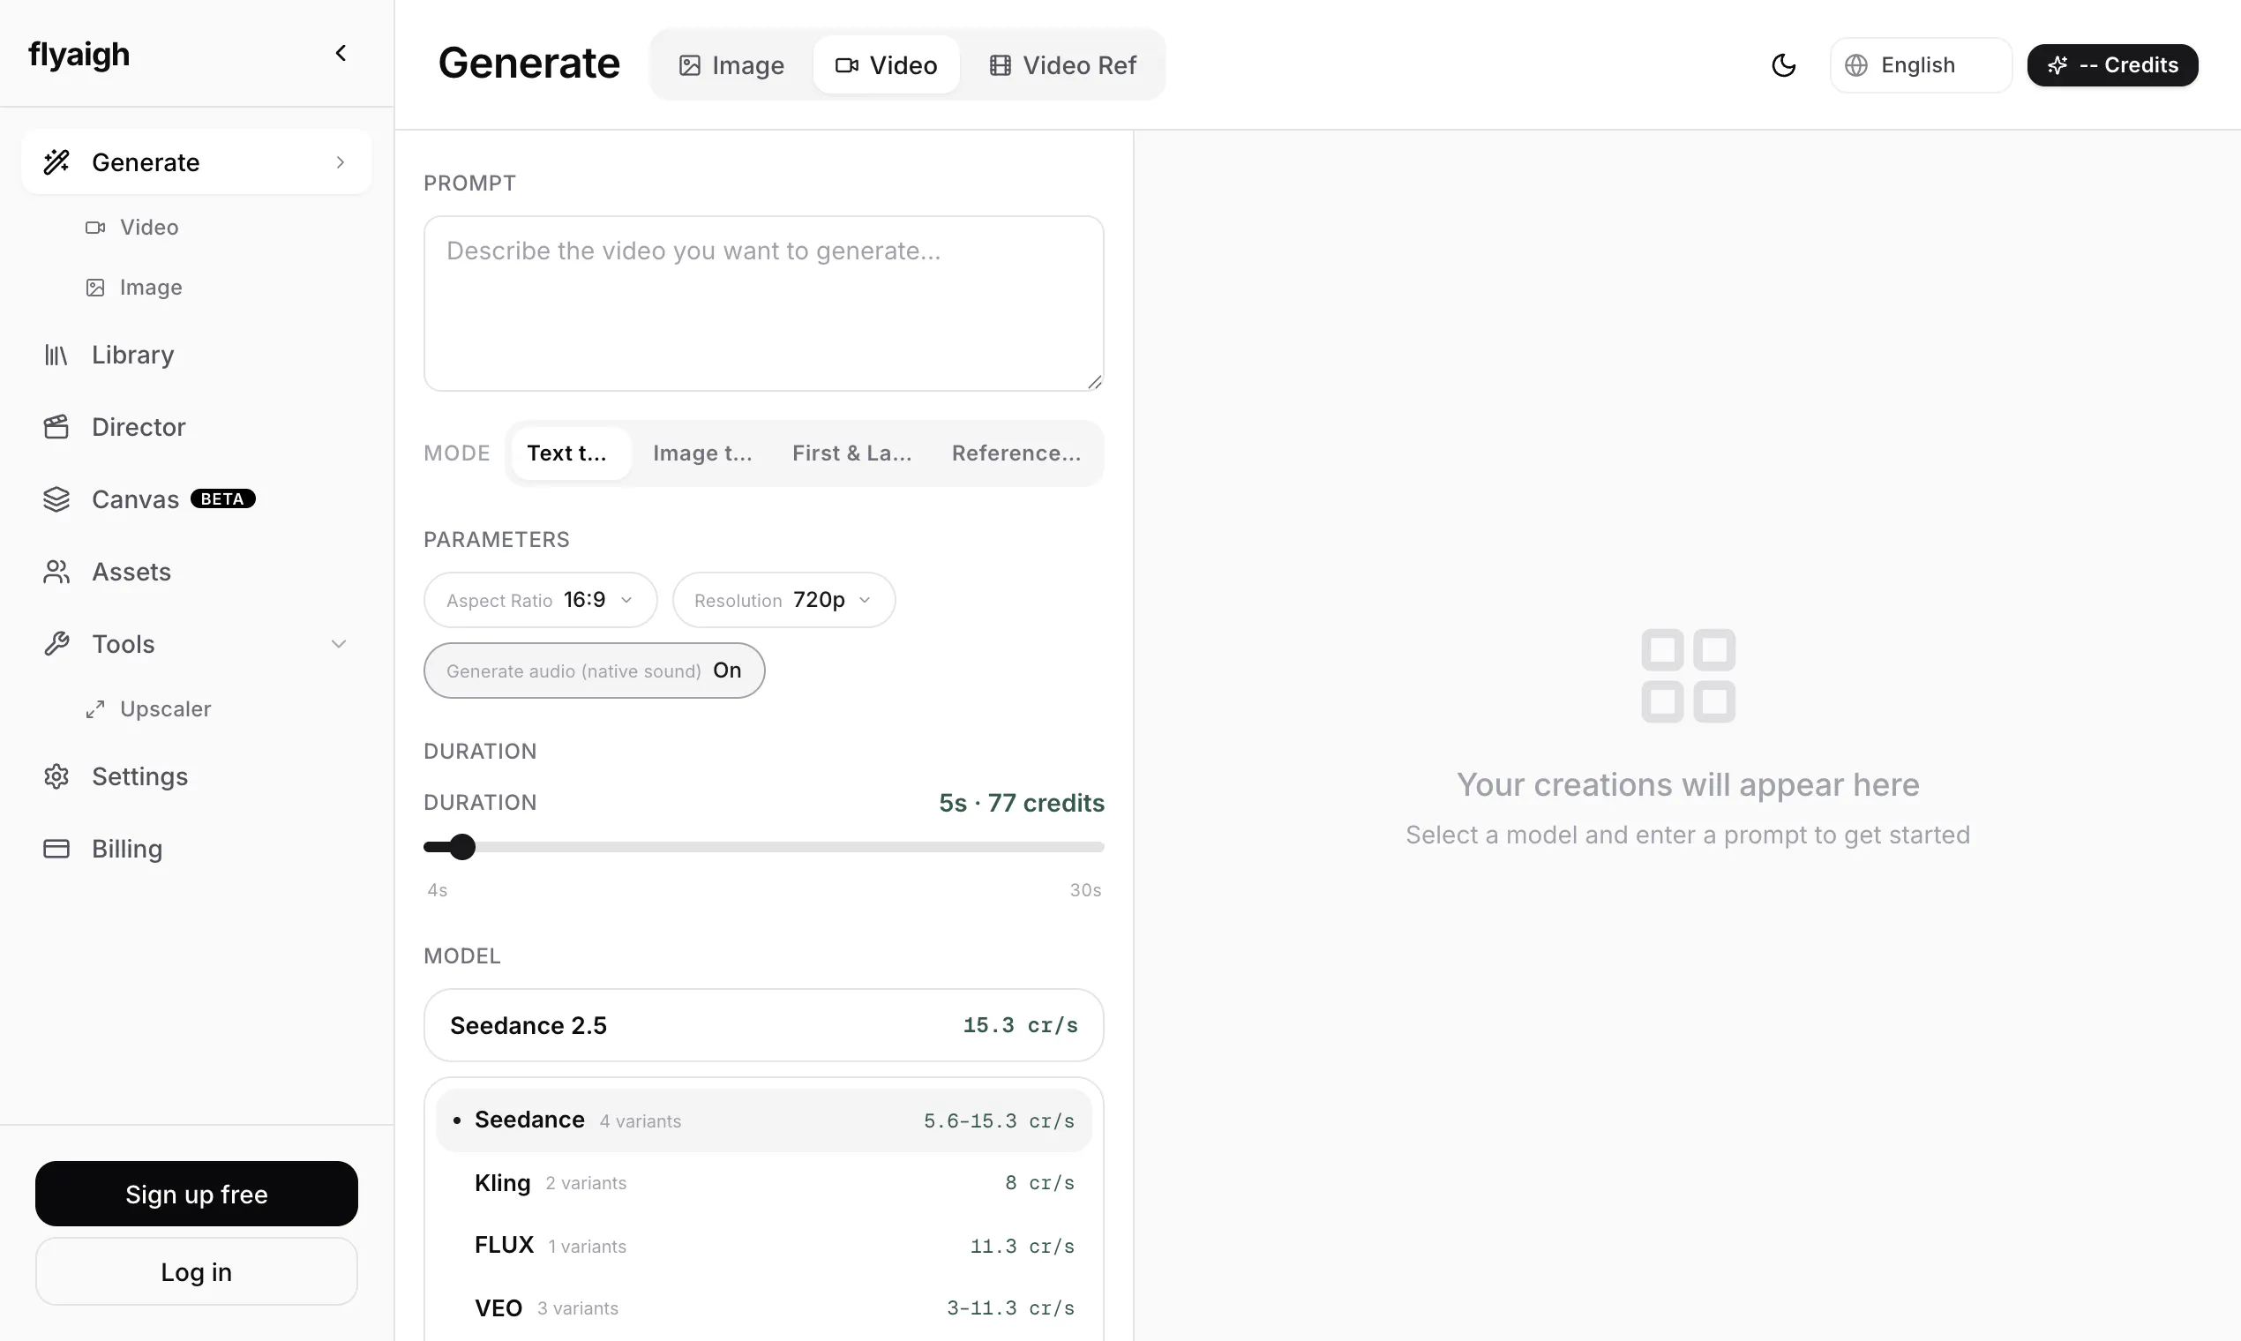Click the Log in button

pos(196,1271)
